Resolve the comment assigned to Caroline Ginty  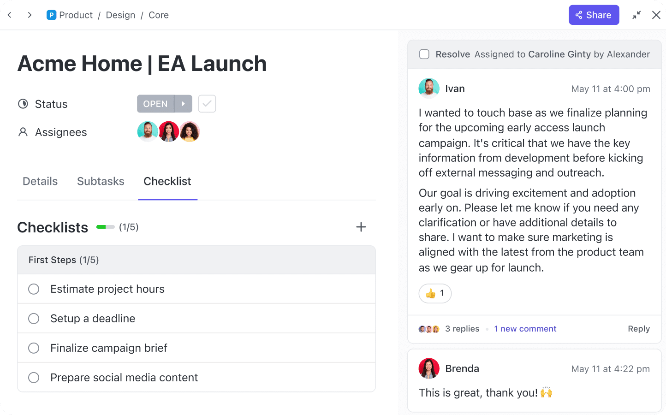(x=424, y=54)
